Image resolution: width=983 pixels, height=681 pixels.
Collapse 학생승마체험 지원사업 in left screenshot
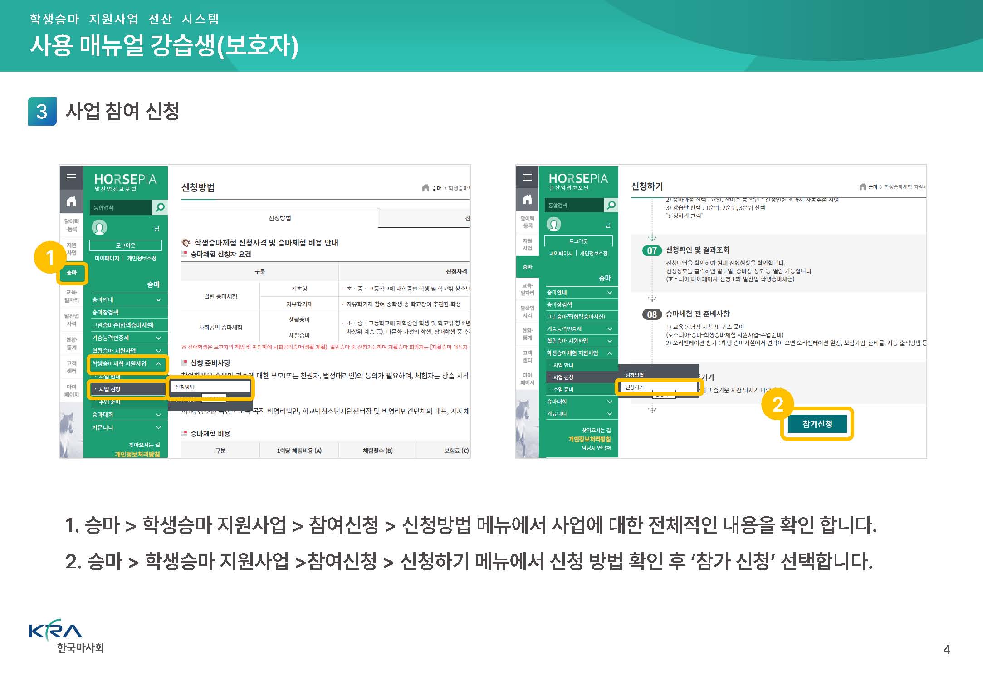pyautogui.click(x=158, y=364)
